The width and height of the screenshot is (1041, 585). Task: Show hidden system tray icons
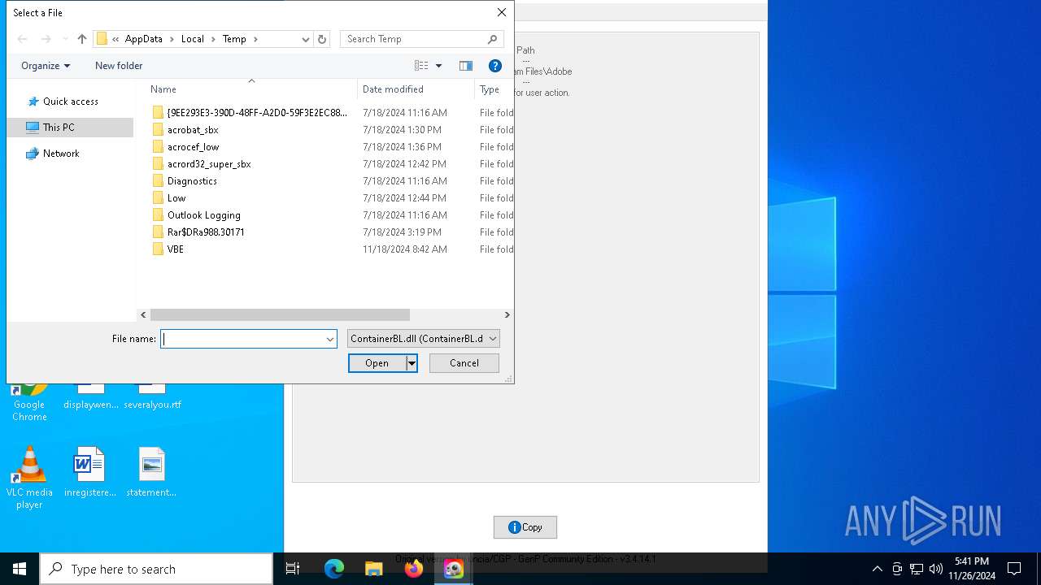(x=877, y=569)
